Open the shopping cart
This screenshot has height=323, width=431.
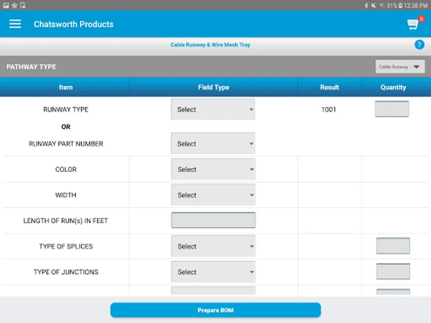coord(413,24)
